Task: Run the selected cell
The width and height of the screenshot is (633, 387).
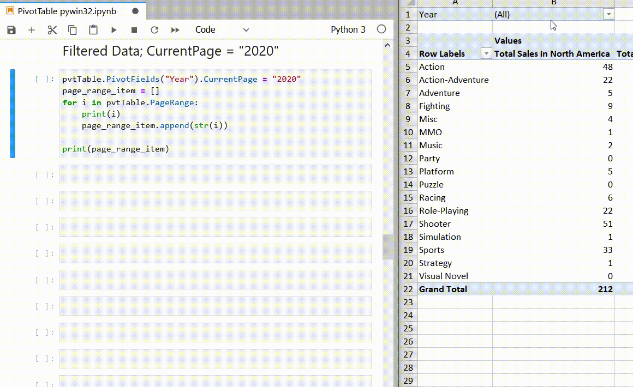Action: coord(114,30)
